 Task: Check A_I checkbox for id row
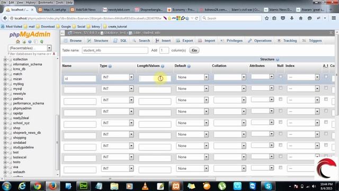pos(326,76)
